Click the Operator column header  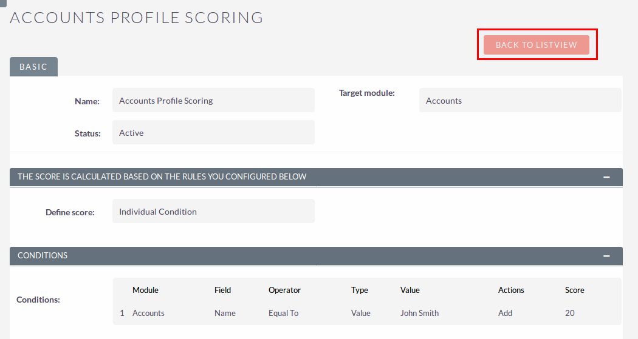[x=284, y=290]
